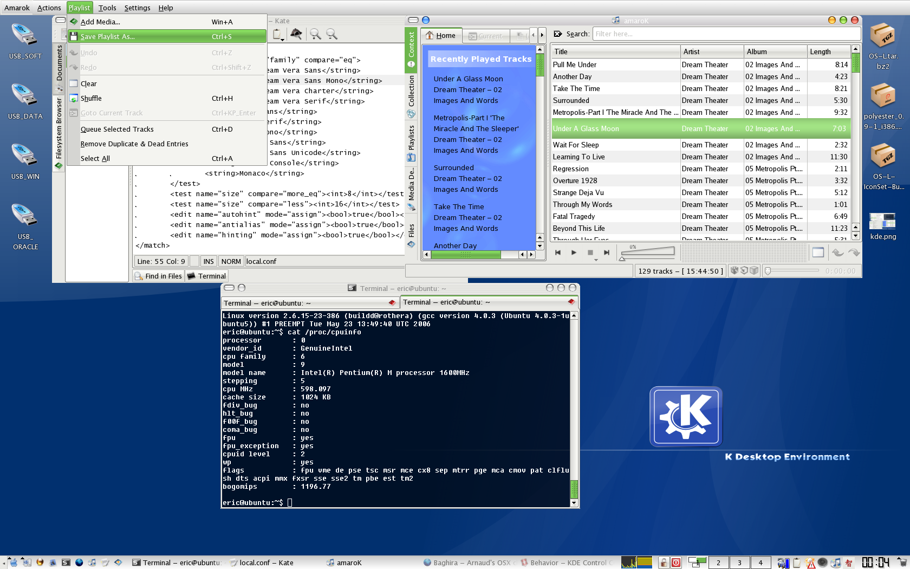Open USB_SOFT desktop drive icon
Viewport: 910px width, 569px height.
pos(25,41)
